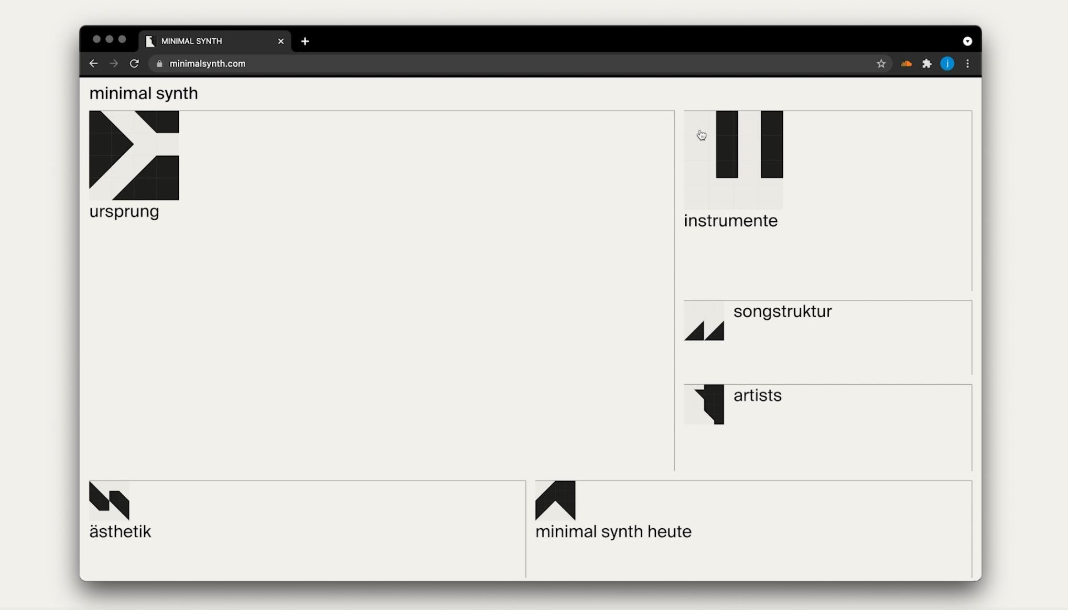The image size is (1068, 610).
Task: Open the browser profile avatar
Action: click(x=947, y=63)
